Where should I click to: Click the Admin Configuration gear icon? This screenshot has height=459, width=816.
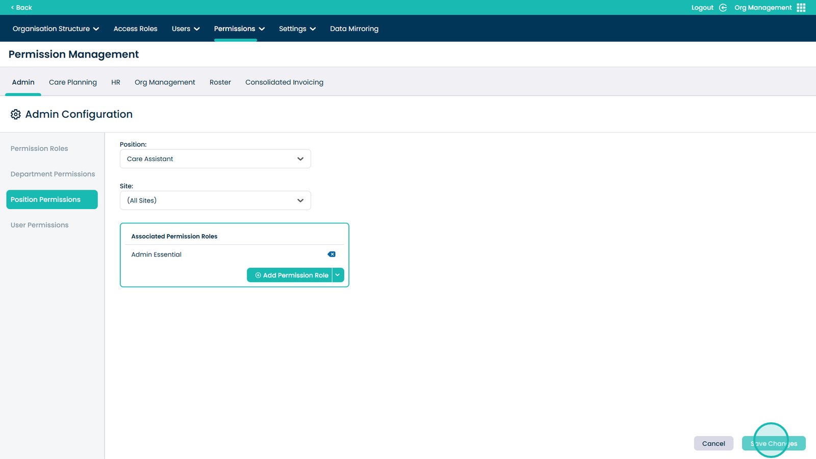pyautogui.click(x=16, y=114)
